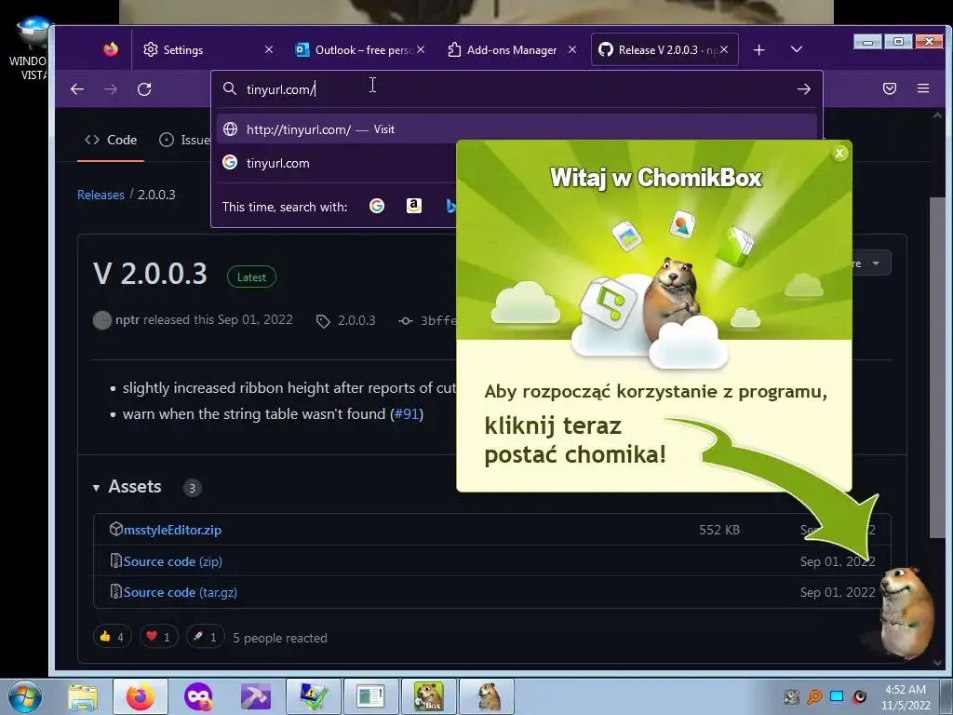This screenshot has height=715, width=953.
Task: Click the Firefox logo button in tab bar
Action: (x=111, y=49)
